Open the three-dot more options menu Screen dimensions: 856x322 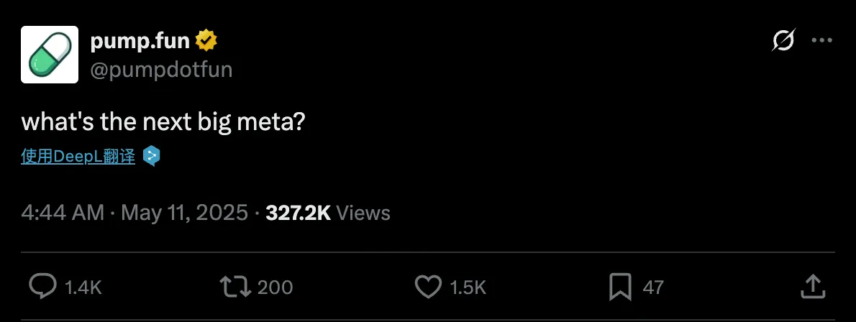pos(821,42)
